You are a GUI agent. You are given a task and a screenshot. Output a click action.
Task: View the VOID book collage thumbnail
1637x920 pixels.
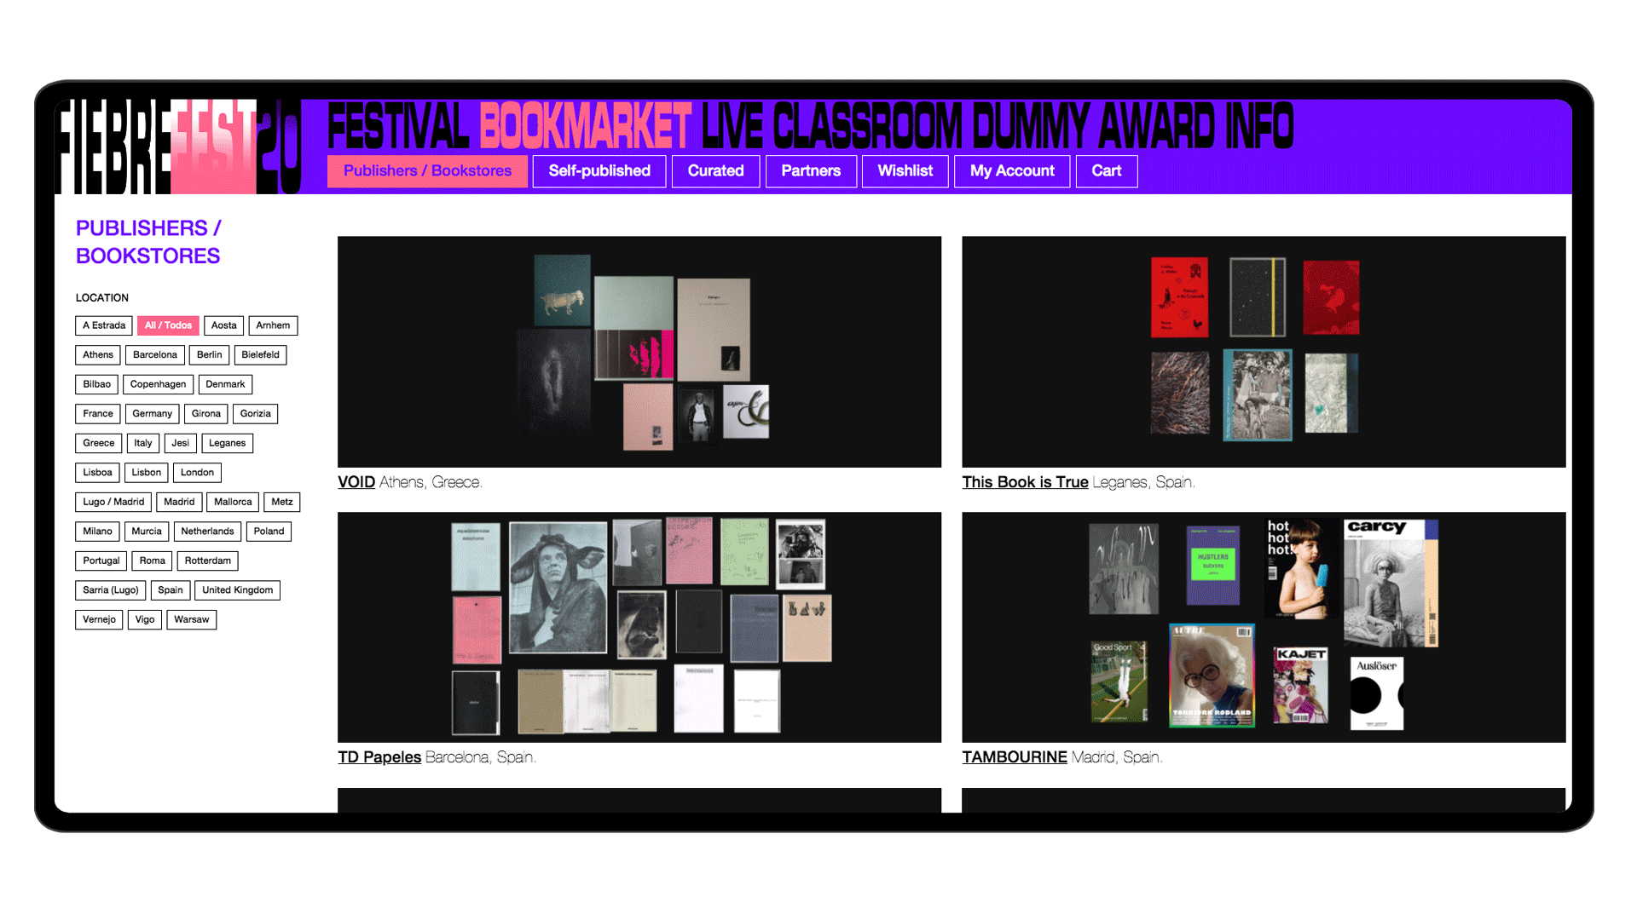click(x=639, y=352)
